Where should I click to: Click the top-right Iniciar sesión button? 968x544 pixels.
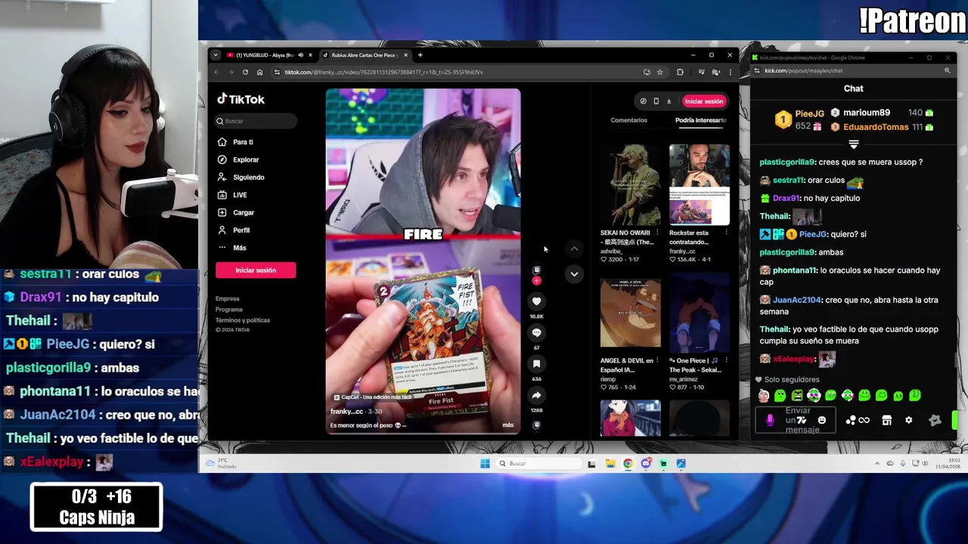tap(703, 101)
